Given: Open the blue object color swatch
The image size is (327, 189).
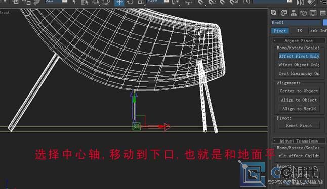Looking at the screenshot, I should [x=324, y=22].
